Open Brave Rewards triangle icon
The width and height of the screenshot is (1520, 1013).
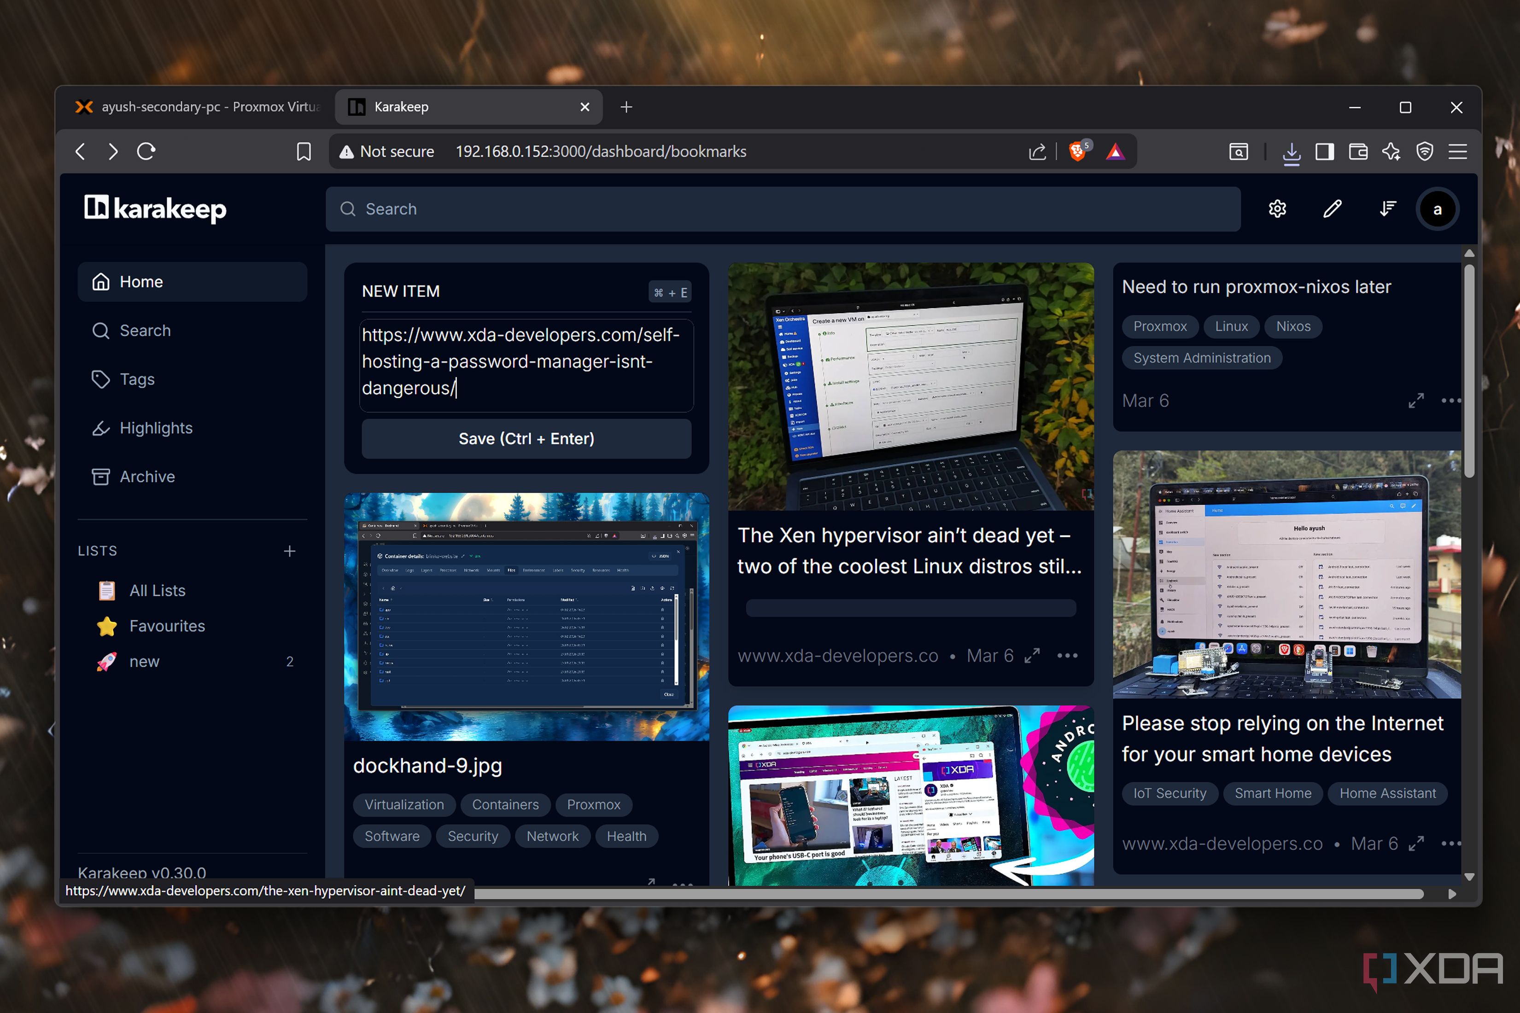click(1116, 151)
